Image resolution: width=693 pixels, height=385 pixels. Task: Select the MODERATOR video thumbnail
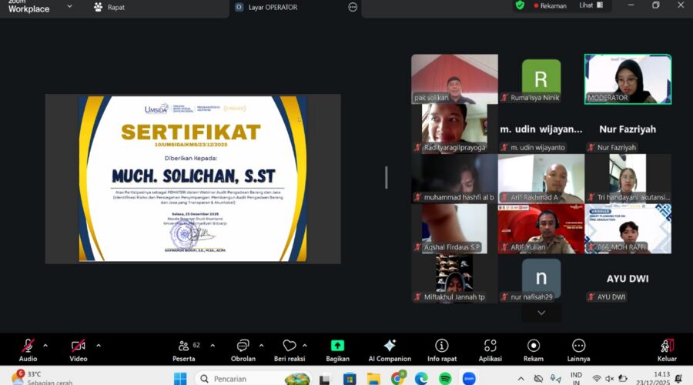(x=628, y=79)
